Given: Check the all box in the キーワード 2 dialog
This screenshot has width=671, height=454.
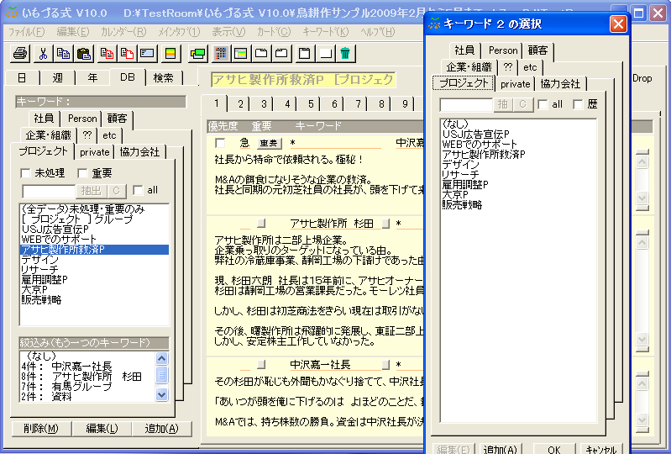Looking at the screenshot, I should click(543, 104).
